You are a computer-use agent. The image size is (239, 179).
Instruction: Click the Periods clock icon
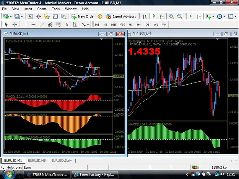tap(219, 16)
